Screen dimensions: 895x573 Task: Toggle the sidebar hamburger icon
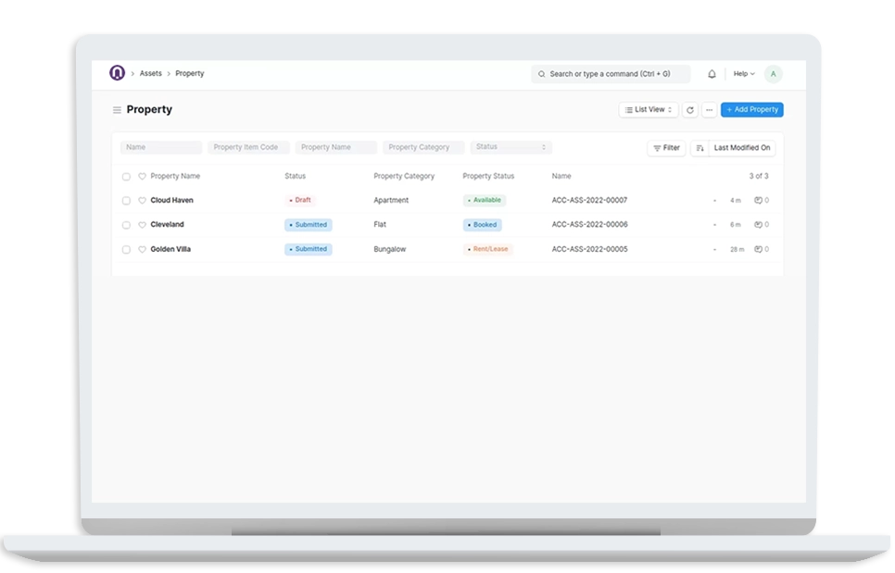tap(117, 110)
